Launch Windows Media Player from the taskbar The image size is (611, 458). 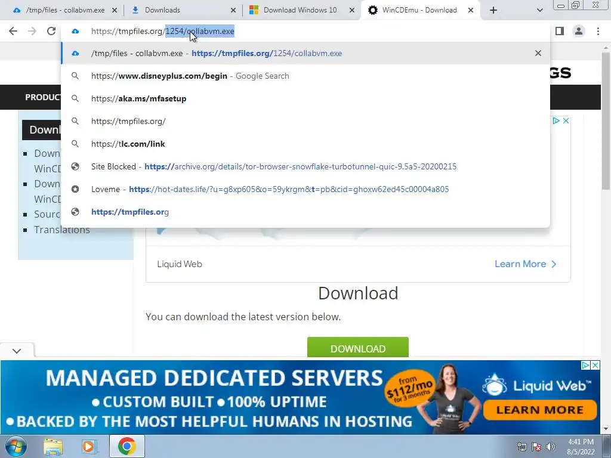point(90,447)
